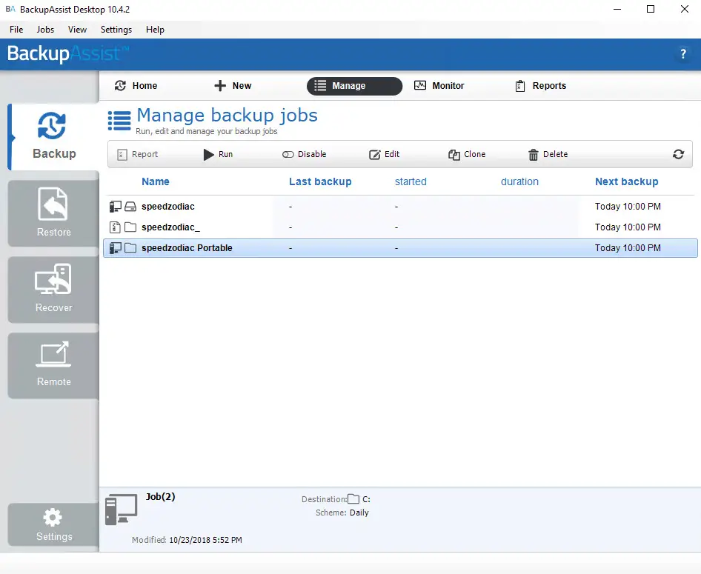Sort by Last backup column header
Screen dimensions: 701x574
coord(320,181)
